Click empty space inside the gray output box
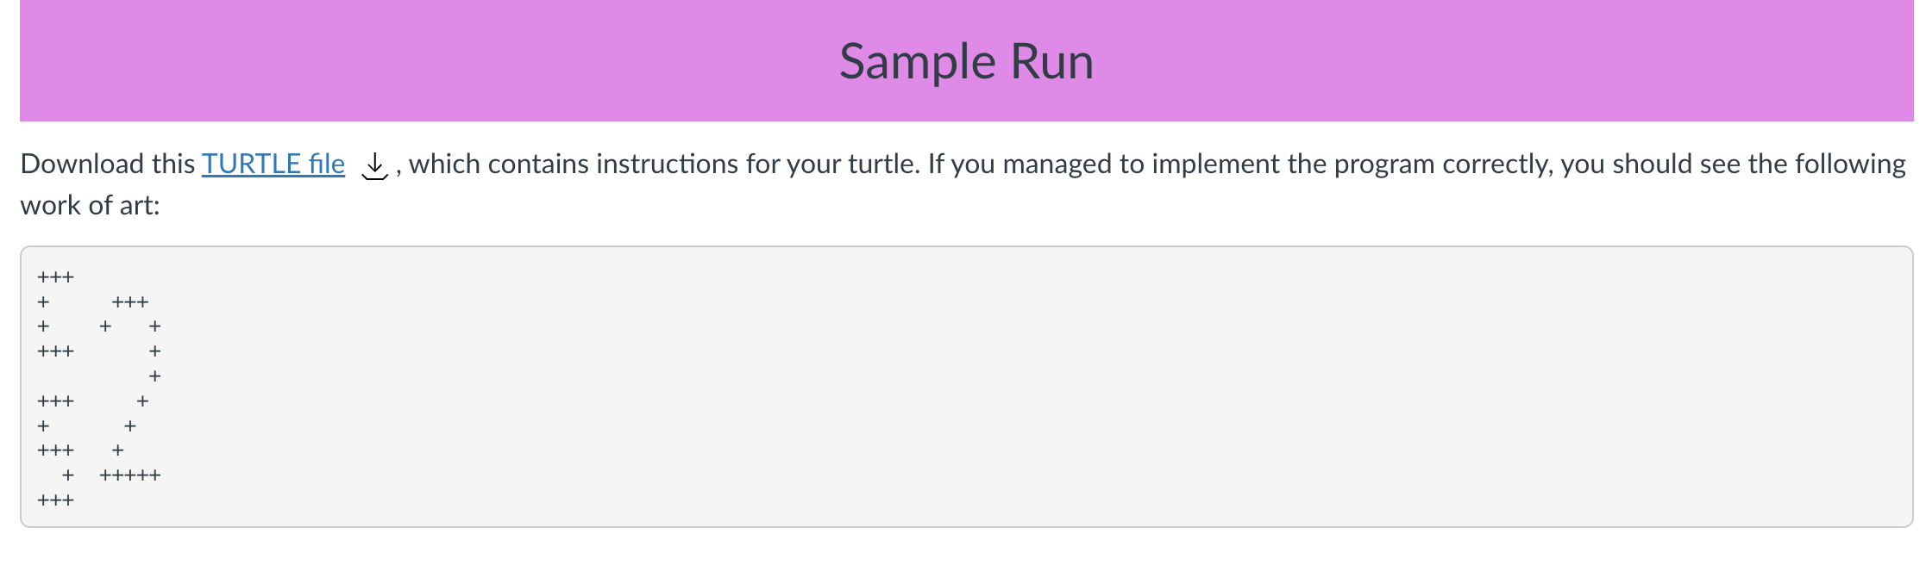1926x565 pixels. point(1035,388)
